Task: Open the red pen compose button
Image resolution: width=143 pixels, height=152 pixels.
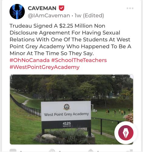Action: click(x=126, y=133)
